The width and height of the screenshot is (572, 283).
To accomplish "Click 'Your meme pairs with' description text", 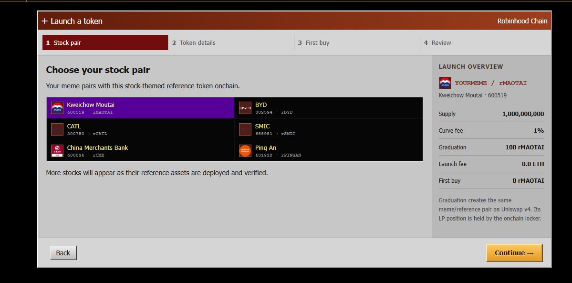I will [143, 86].
